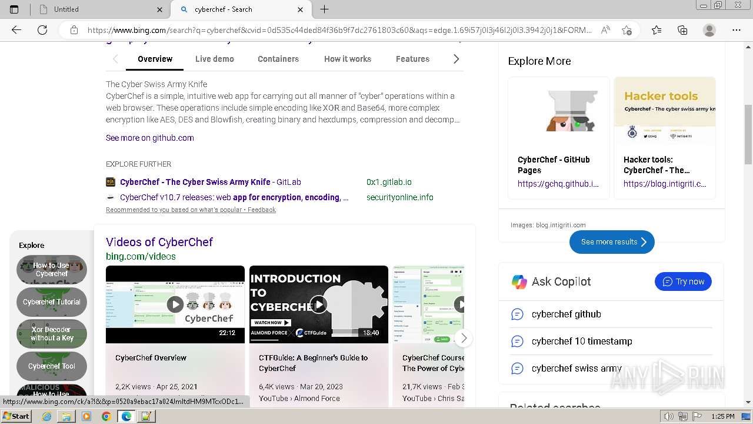753x424 pixels.
Task: Open Videos of CyberChef heading link
Action: [x=159, y=242]
